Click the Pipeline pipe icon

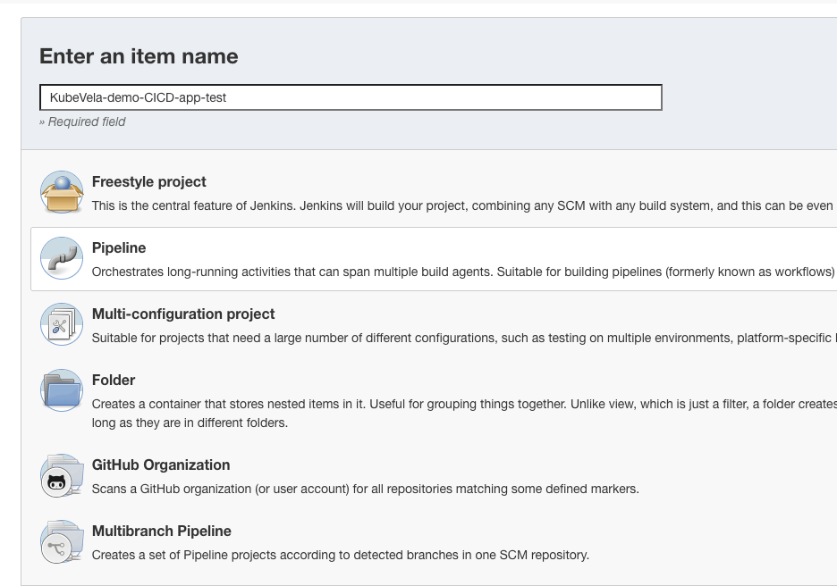point(62,258)
